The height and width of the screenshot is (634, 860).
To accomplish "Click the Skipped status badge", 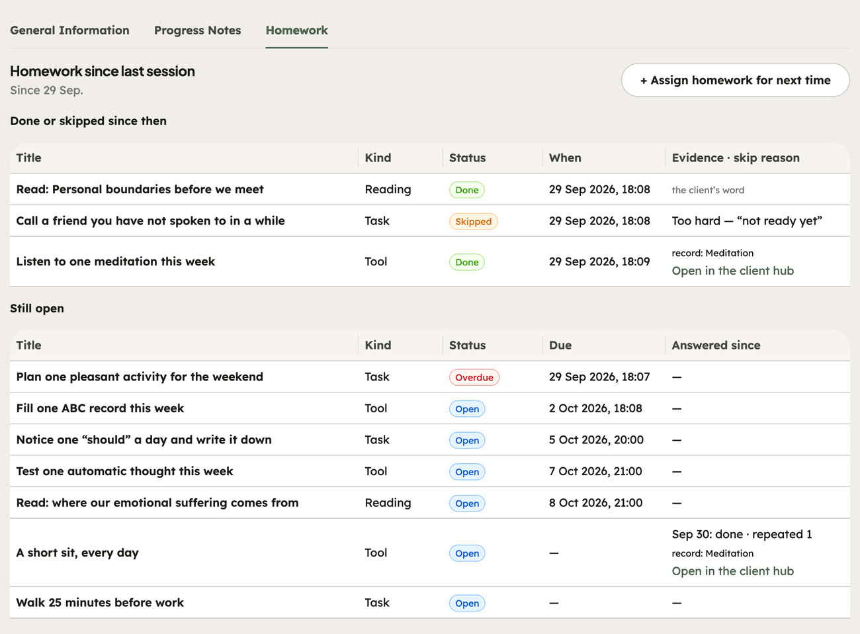I will coord(473,222).
